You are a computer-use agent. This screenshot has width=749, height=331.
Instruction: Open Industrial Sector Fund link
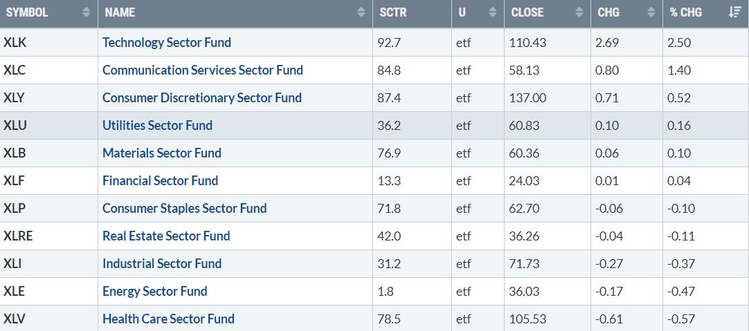tap(162, 263)
